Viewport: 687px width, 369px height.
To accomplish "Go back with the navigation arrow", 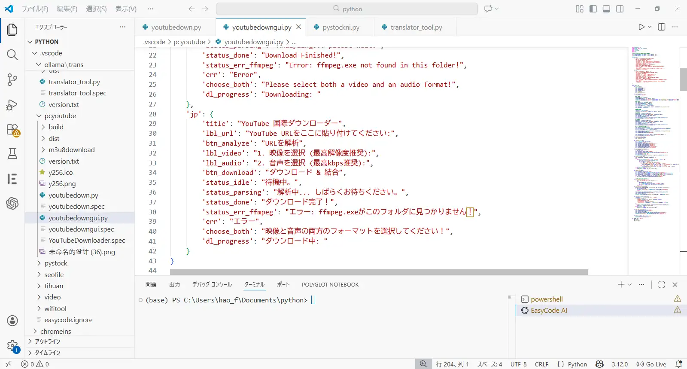I will [192, 9].
